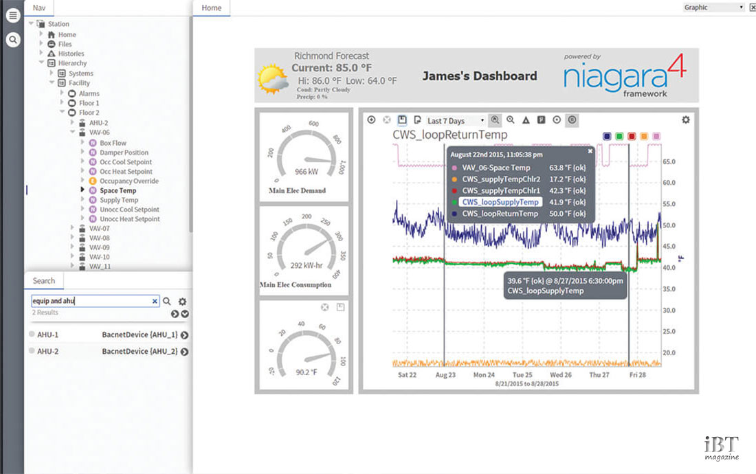Toggle the highlighted zoom magnifier chart tool
Screen dimensions: 756x474
(x=495, y=120)
